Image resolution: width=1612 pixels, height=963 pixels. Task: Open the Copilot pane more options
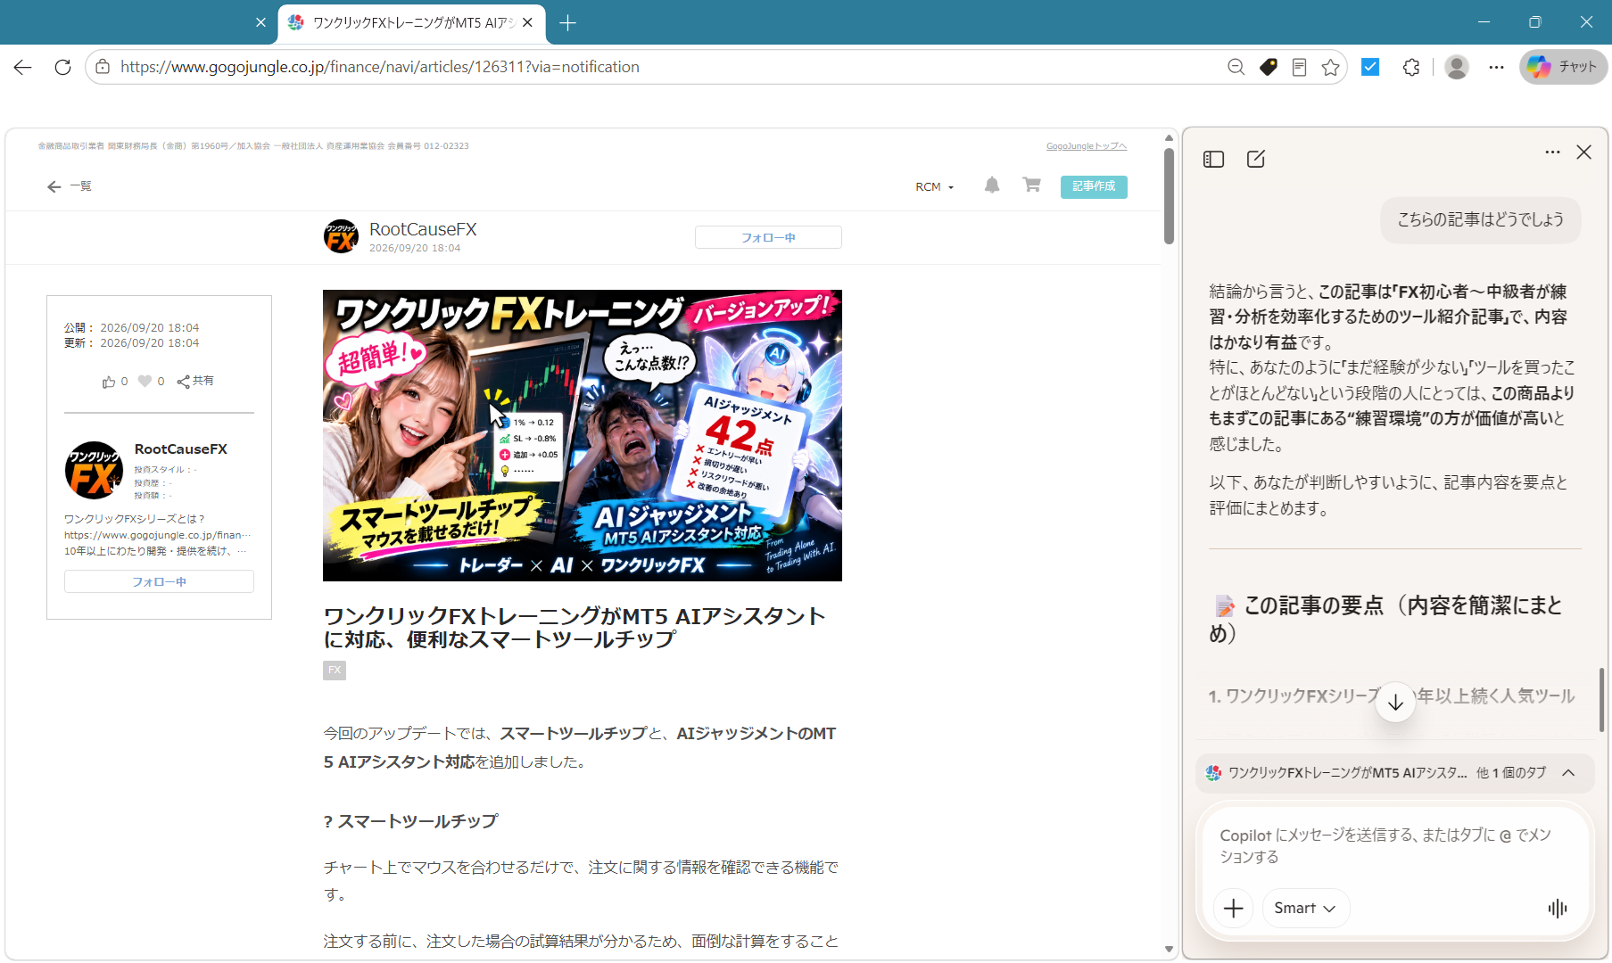[x=1552, y=152]
